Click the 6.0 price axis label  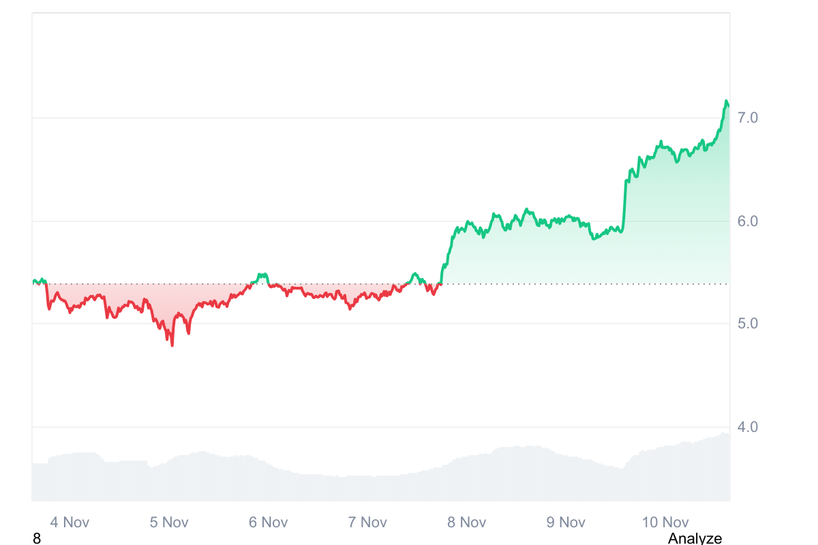point(747,221)
